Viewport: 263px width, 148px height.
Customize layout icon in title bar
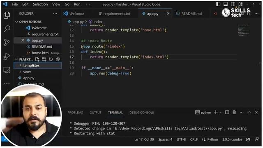(x=240, y=4)
